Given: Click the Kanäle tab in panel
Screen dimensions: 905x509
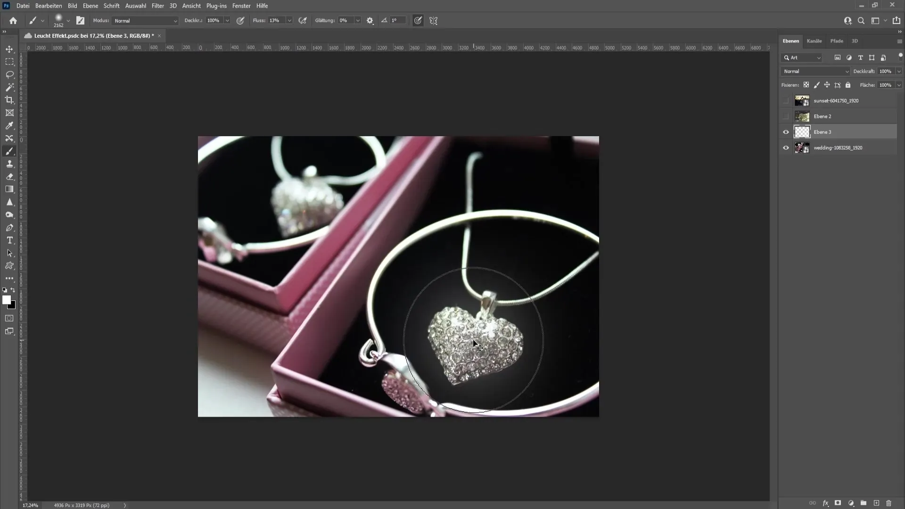Looking at the screenshot, I should pyautogui.click(x=815, y=41).
